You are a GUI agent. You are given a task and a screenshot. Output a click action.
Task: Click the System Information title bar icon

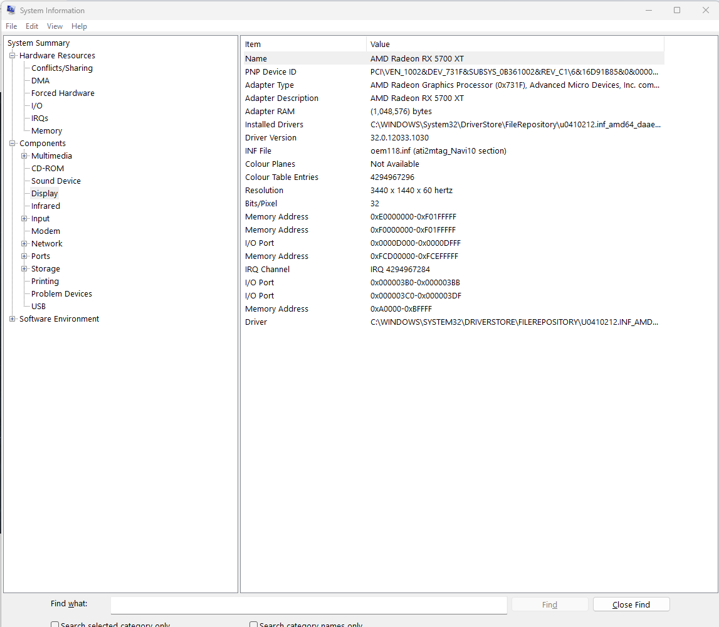(11, 10)
